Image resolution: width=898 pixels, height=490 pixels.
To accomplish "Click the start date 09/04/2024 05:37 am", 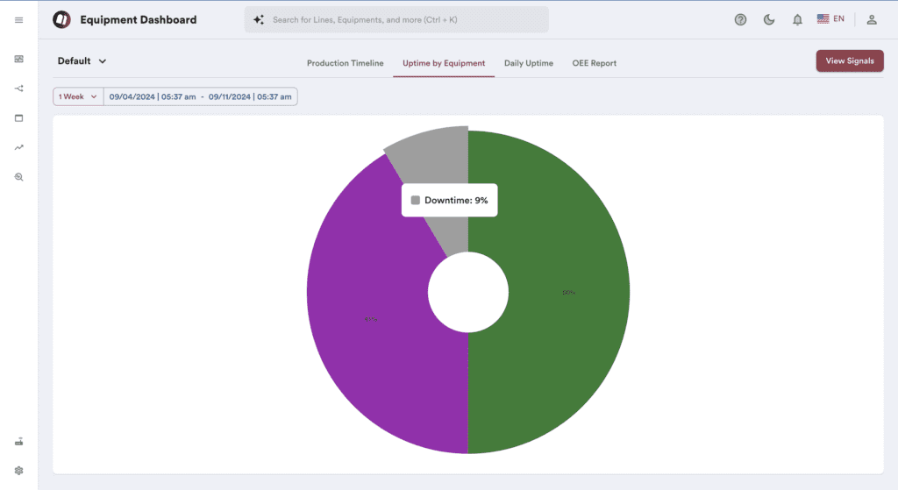I will point(153,96).
